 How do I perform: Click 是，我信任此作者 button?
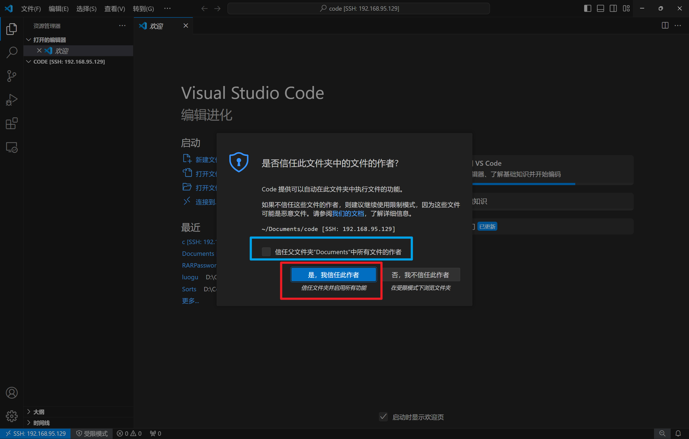click(333, 274)
